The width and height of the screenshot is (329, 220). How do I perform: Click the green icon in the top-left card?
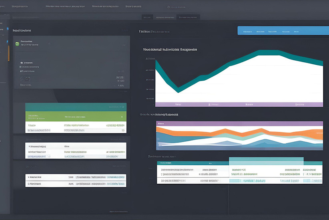tap(17, 43)
